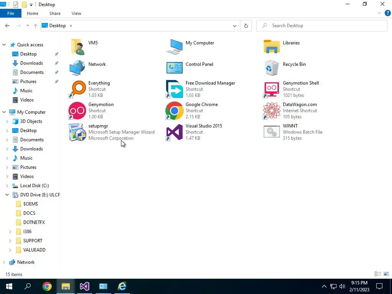Click the File Explorer taskbar icon
This screenshot has height=294, width=392.
pos(66,286)
